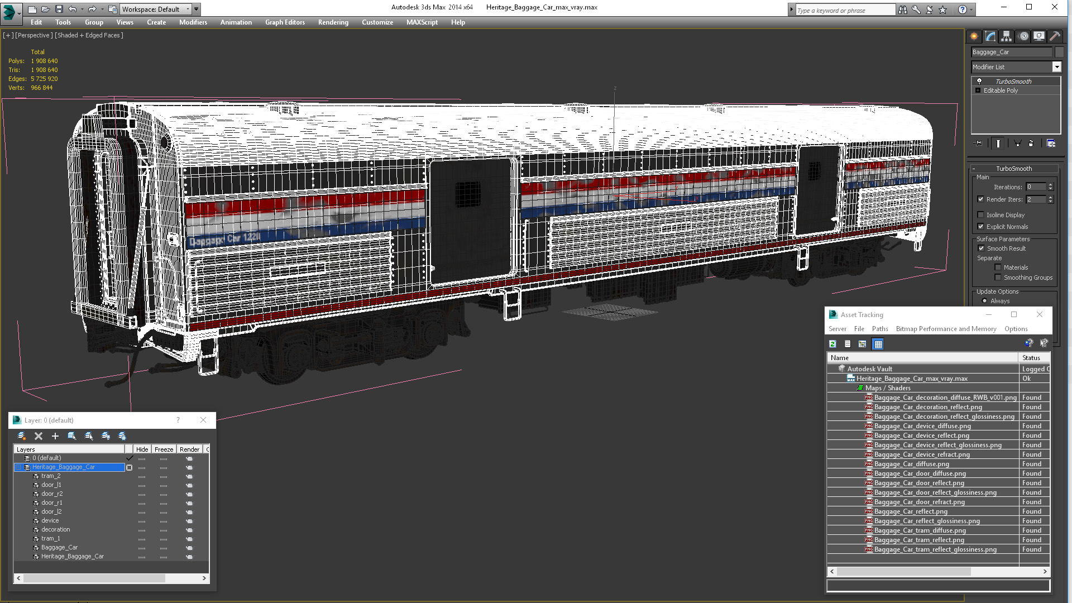This screenshot has height=603, width=1072.
Task: Click the Pin Stack icon
Action: 979,143
